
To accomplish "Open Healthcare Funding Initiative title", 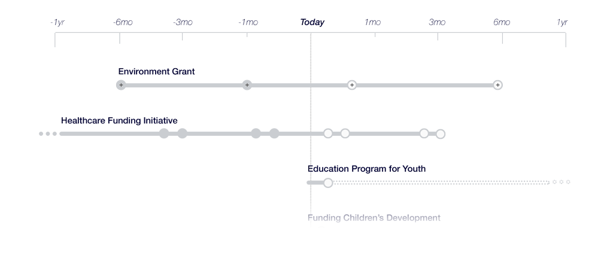I will click(119, 120).
